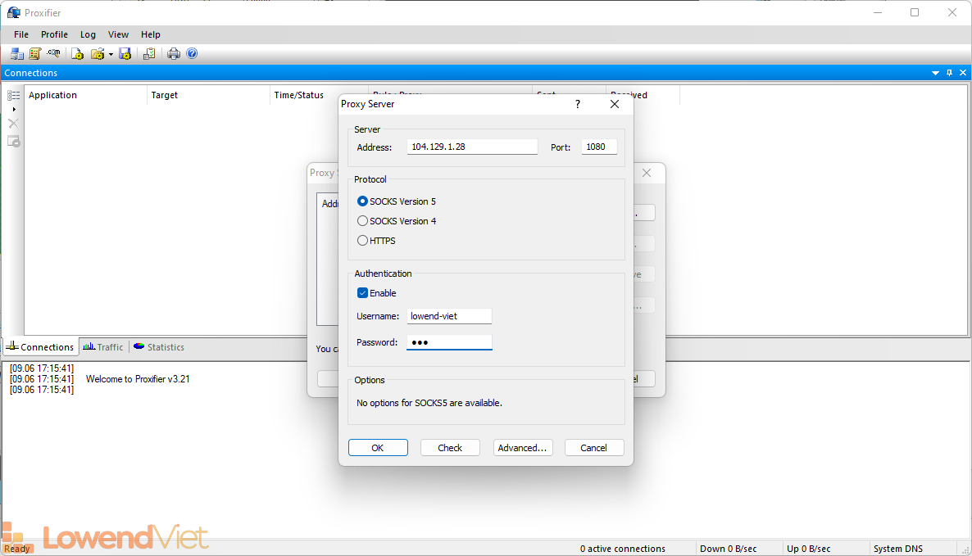Click the printer toolbar icon
Viewport: 972px width, 556px height.
(174, 54)
